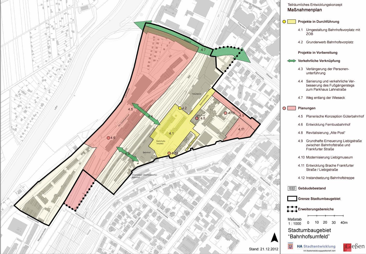Click the red 4.6 circle marker on map

point(108,138)
